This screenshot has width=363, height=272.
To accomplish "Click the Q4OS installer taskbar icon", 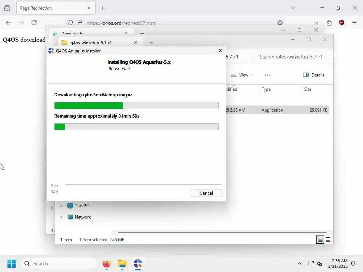I will coord(138,263).
